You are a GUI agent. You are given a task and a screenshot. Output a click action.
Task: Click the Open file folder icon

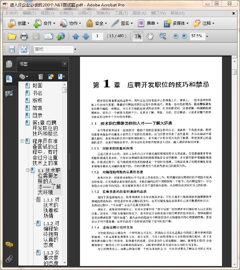pyautogui.click(x=12, y=36)
